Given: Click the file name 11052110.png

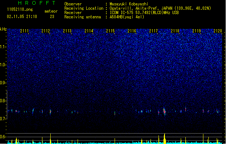Looking at the screenshot, I should point(20,9).
